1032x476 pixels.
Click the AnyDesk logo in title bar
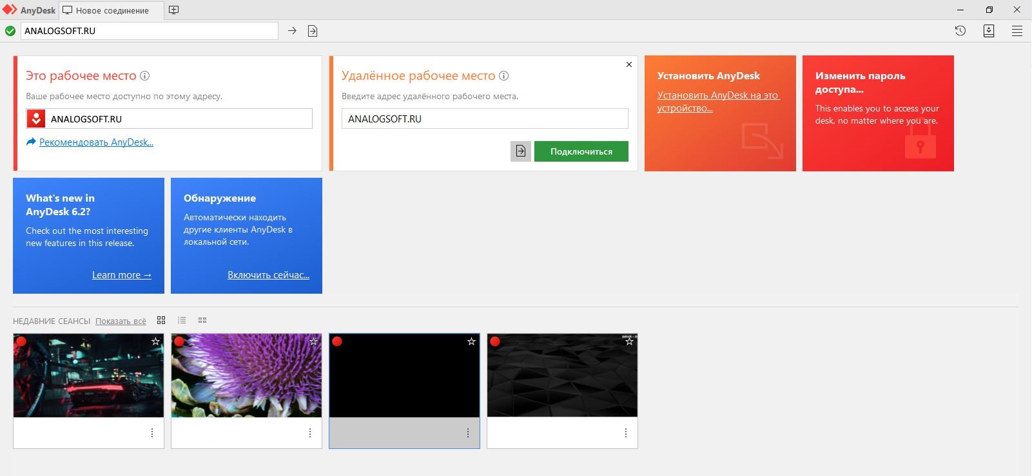point(10,10)
